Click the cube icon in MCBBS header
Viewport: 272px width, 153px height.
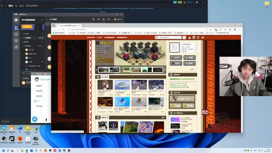pyautogui.click(x=194, y=37)
